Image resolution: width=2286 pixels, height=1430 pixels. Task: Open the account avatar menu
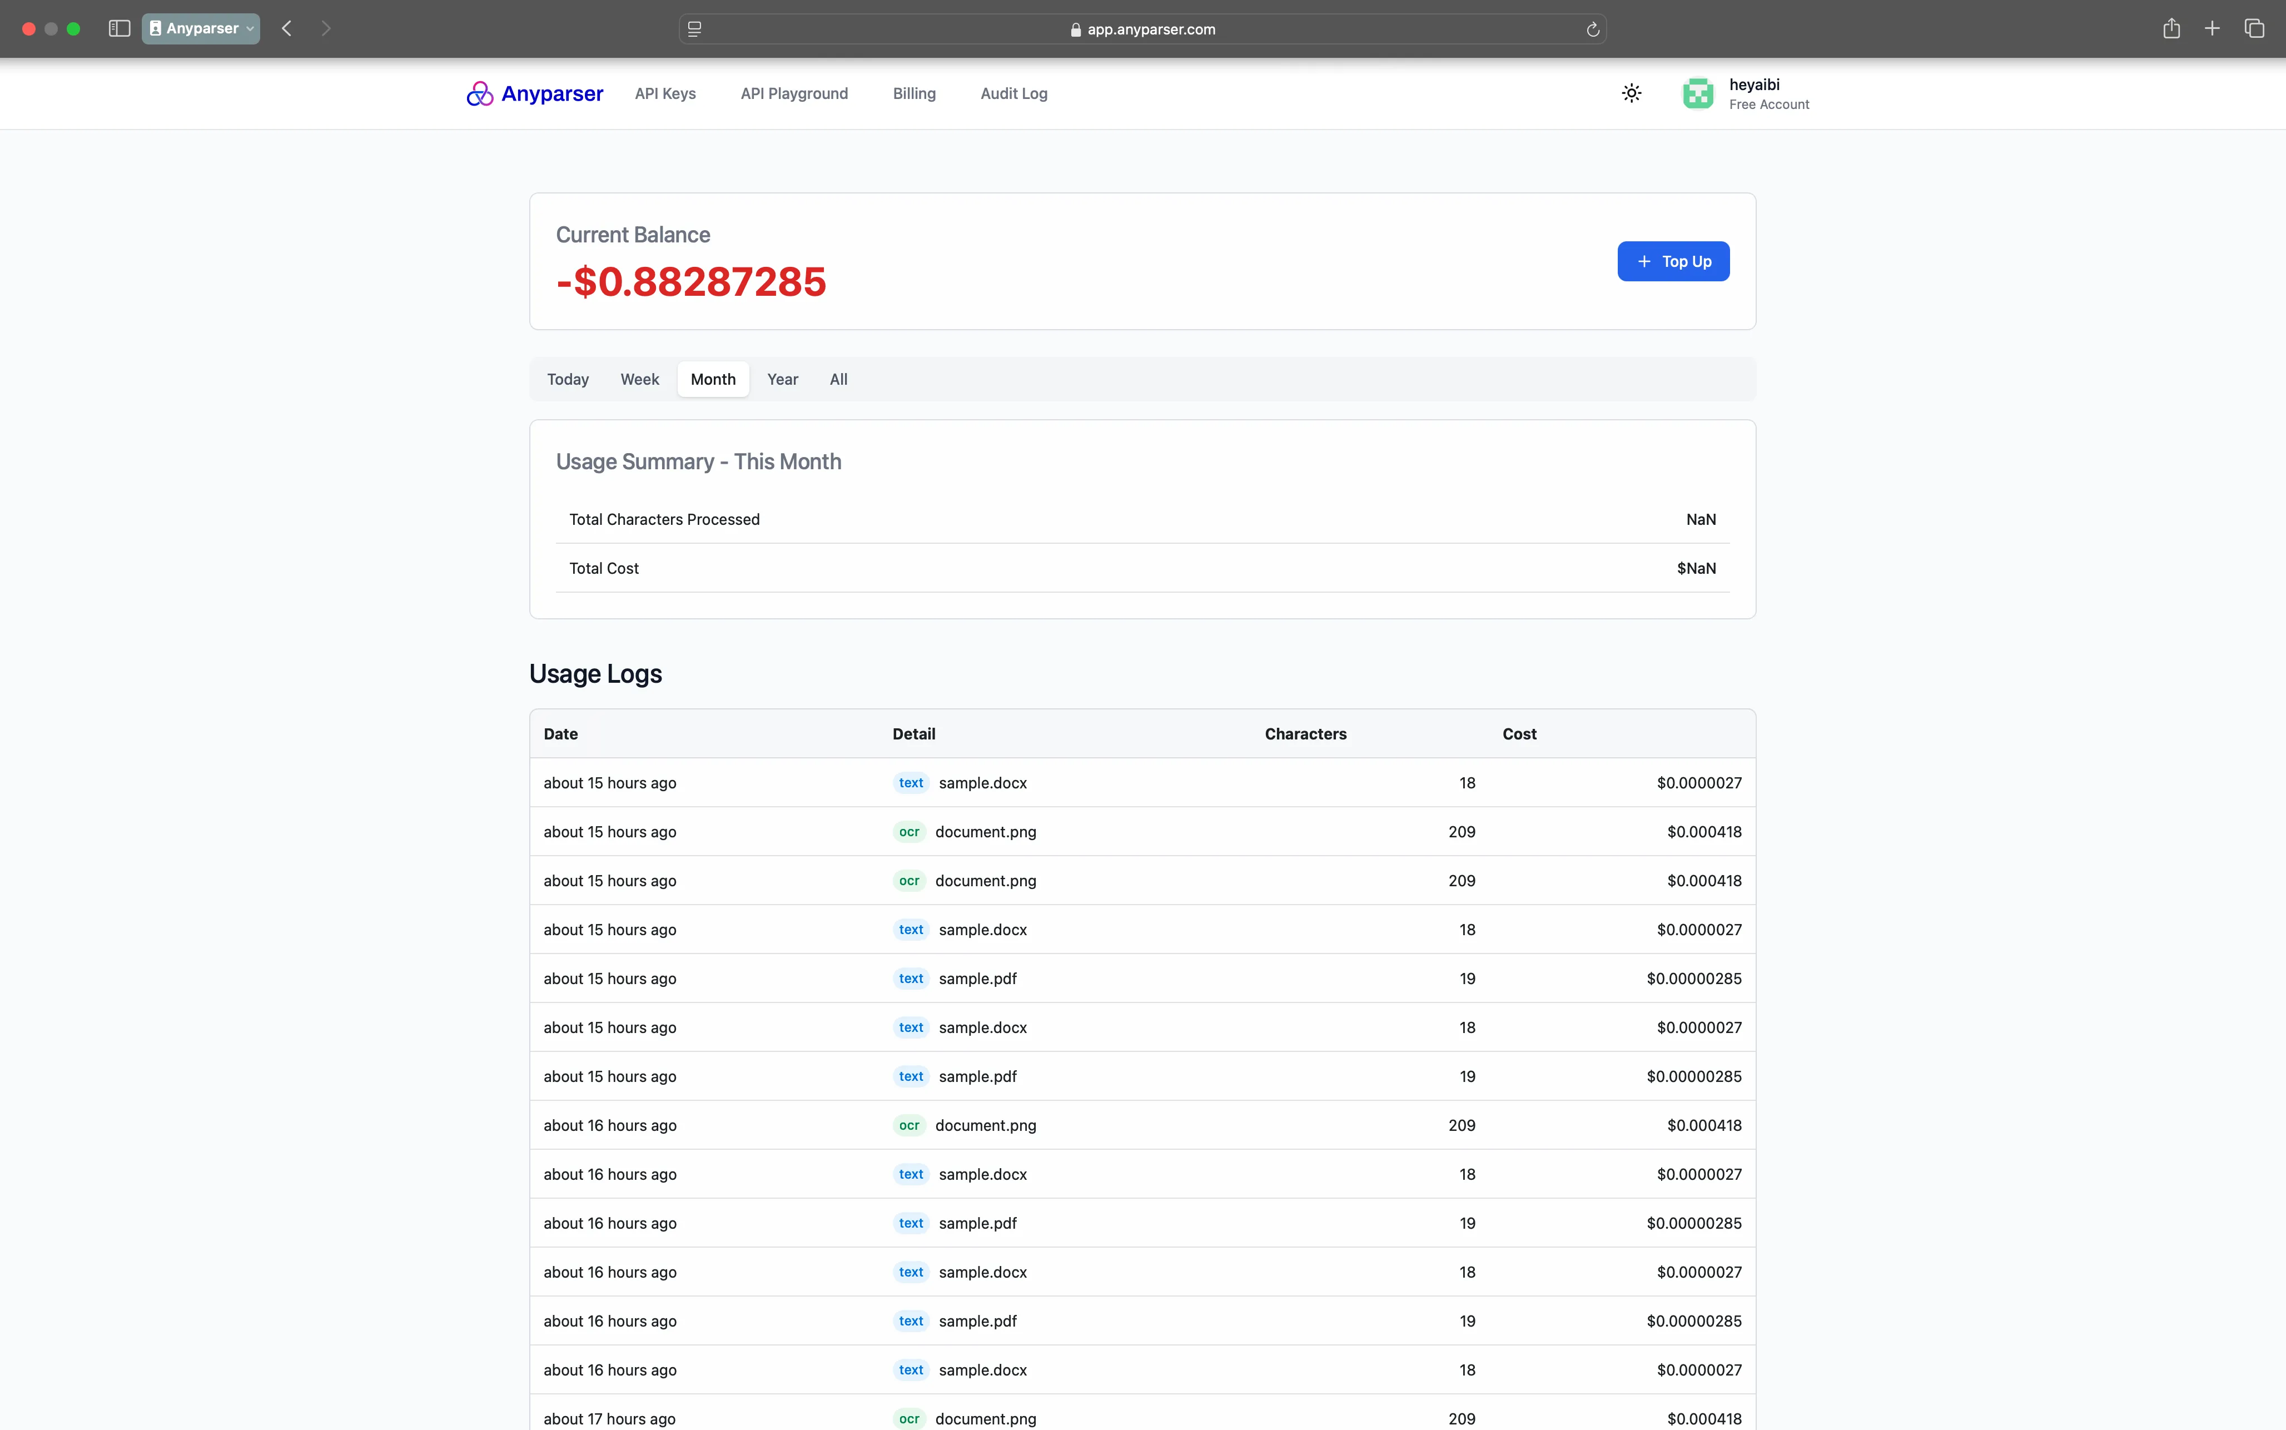(1697, 93)
